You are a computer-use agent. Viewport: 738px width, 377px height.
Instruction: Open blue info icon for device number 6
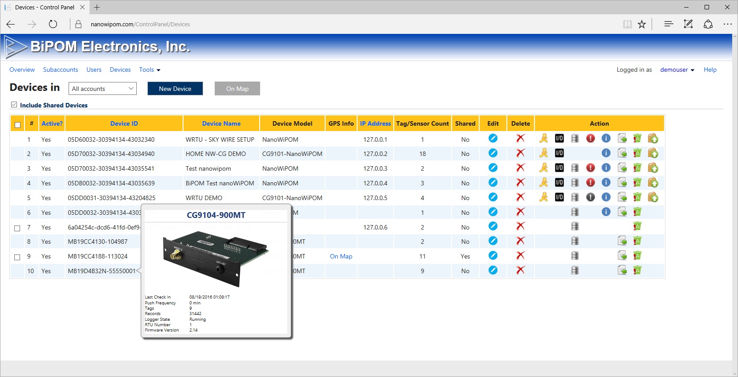coord(606,212)
